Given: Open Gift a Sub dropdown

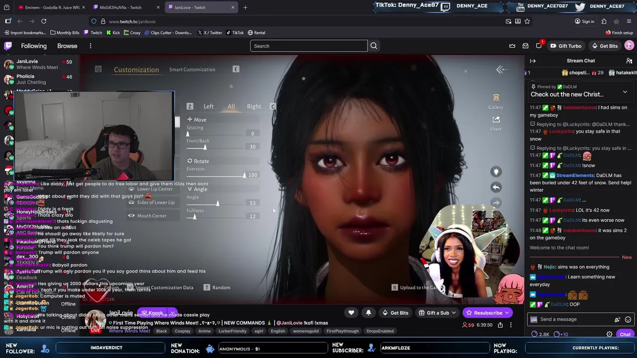Looking at the screenshot, I should point(438,313).
